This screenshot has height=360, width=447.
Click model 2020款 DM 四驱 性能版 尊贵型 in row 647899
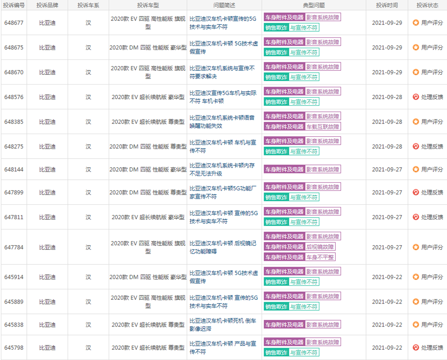pyautogui.click(x=148, y=192)
